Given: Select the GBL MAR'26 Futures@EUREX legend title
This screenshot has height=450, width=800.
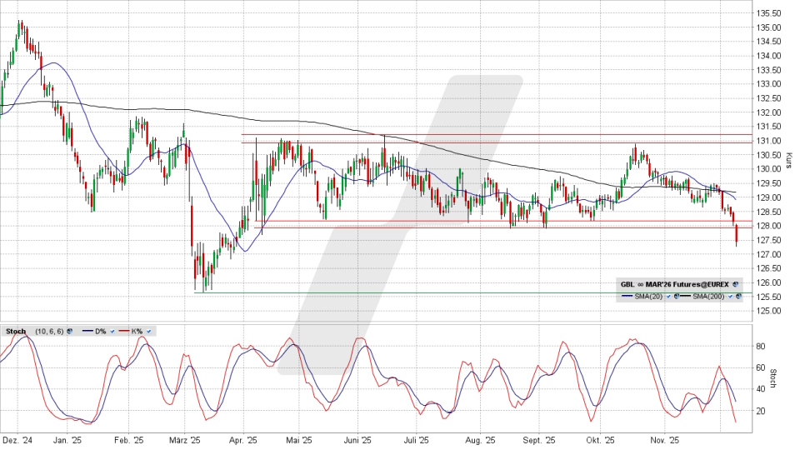Looking at the screenshot, I should pyautogui.click(x=674, y=284).
